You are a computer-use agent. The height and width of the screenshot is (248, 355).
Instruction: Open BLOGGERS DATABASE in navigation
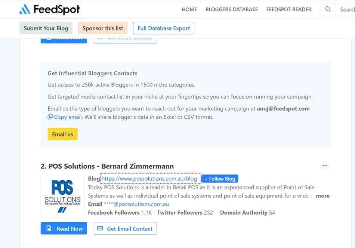click(x=232, y=9)
